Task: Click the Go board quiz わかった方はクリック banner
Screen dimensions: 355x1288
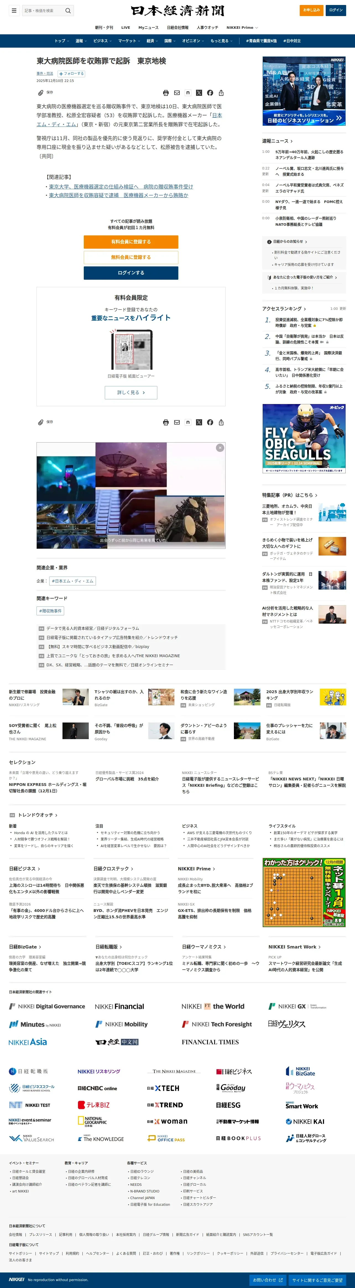Action: [304, 893]
